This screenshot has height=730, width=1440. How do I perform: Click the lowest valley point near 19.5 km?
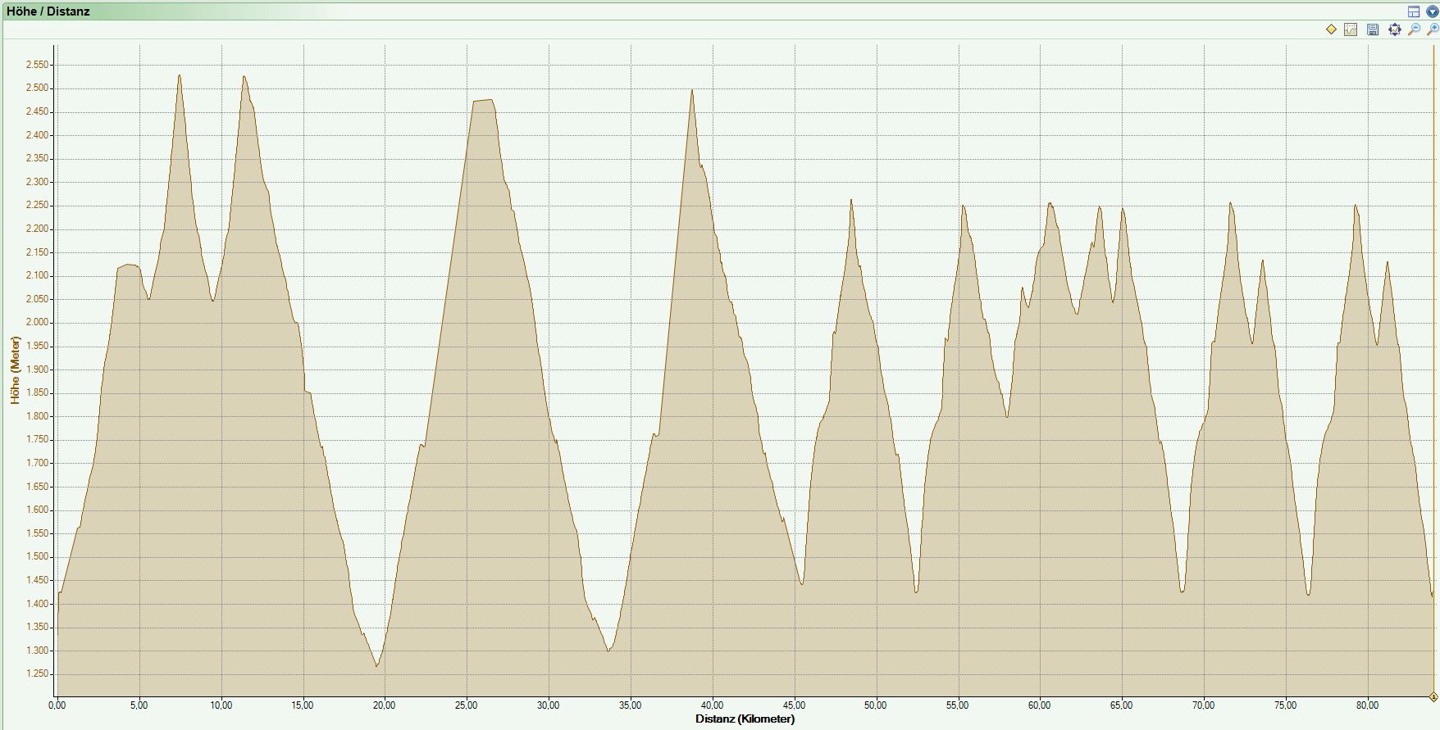coord(377,665)
